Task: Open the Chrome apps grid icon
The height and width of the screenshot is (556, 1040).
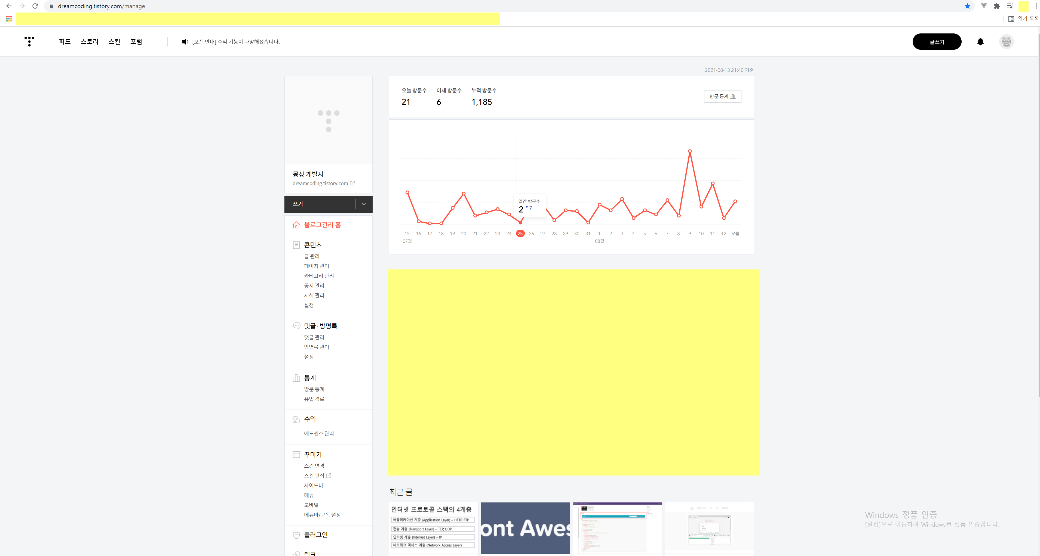Action: [x=9, y=19]
